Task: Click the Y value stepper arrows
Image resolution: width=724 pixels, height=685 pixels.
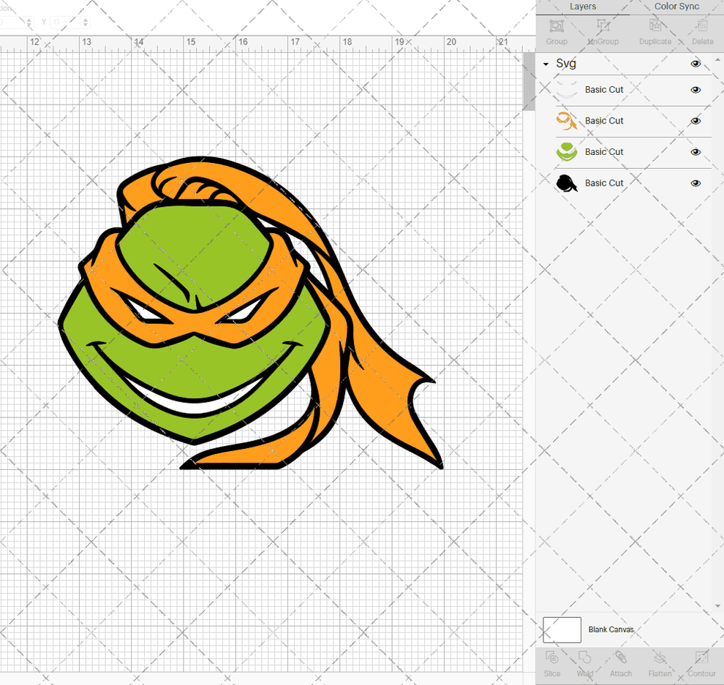Action: [86, 22]
